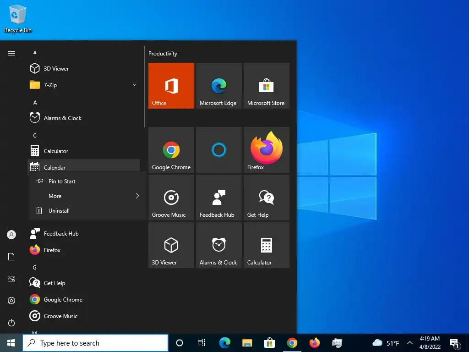
Task: Expand the More submenu arrow
Action: click(137, 196)
